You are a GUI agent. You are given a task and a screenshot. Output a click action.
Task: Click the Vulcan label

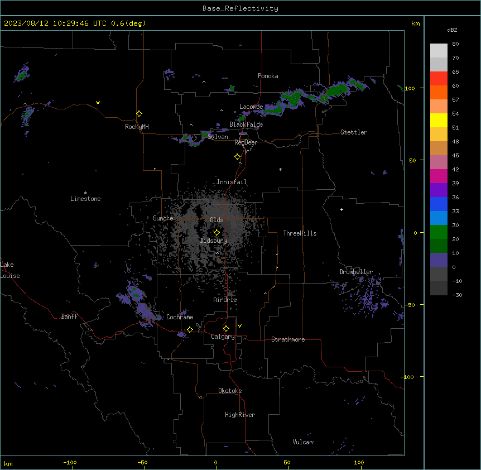(x=303, y=442)
